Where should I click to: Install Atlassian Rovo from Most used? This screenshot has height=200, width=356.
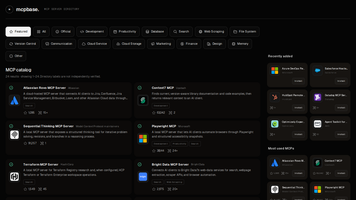(298, 173)
